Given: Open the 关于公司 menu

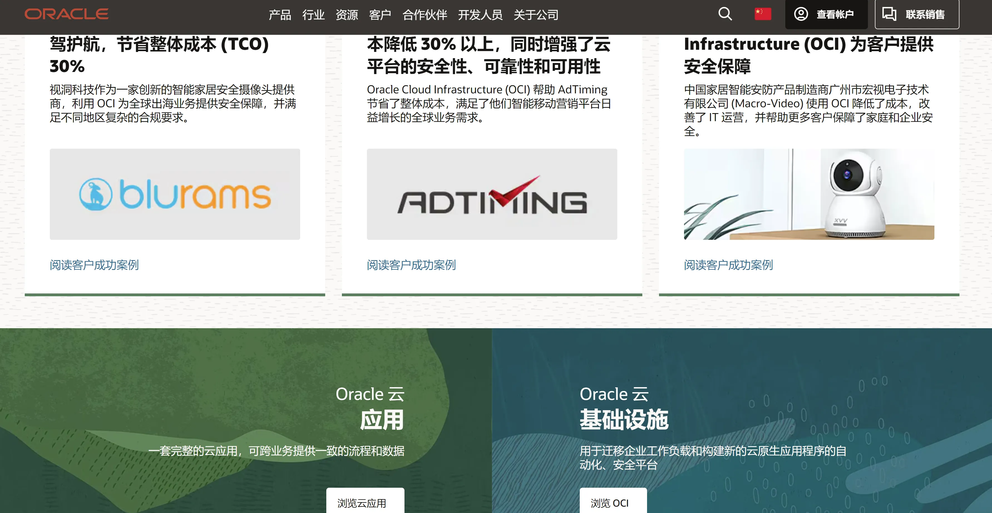Looking at the screenshot, I should pos(536,15).
